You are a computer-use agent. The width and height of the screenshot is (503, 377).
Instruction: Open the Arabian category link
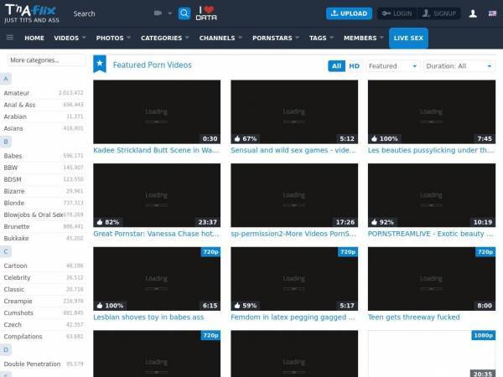pos(15,116)
